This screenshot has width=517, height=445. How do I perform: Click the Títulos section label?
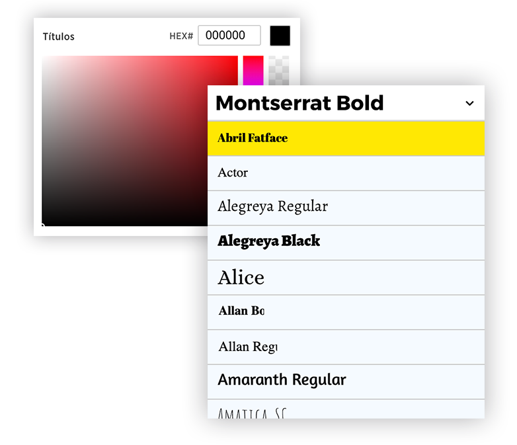[59, 36]
